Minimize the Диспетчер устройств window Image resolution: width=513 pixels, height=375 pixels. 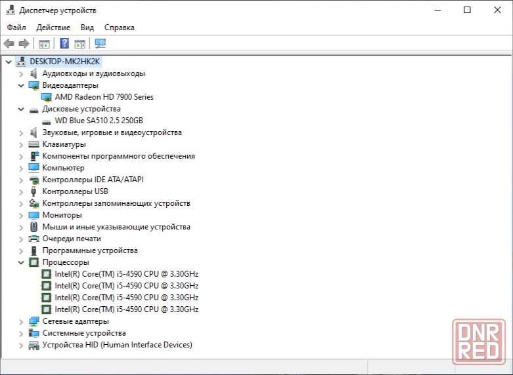[x=437, y=10]
